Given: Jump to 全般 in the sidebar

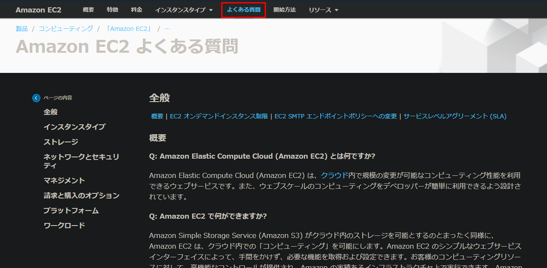Looking at the screenshot, I should (x=50, y=112).
